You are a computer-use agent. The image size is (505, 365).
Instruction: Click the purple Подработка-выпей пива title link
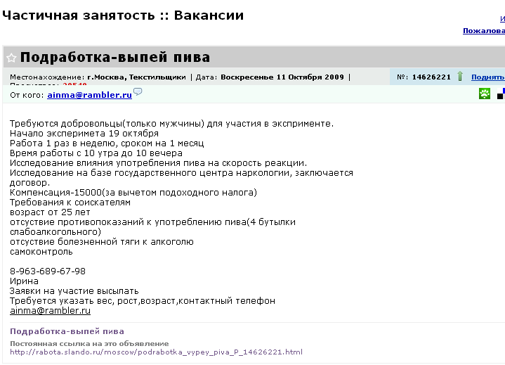(67, 331)
